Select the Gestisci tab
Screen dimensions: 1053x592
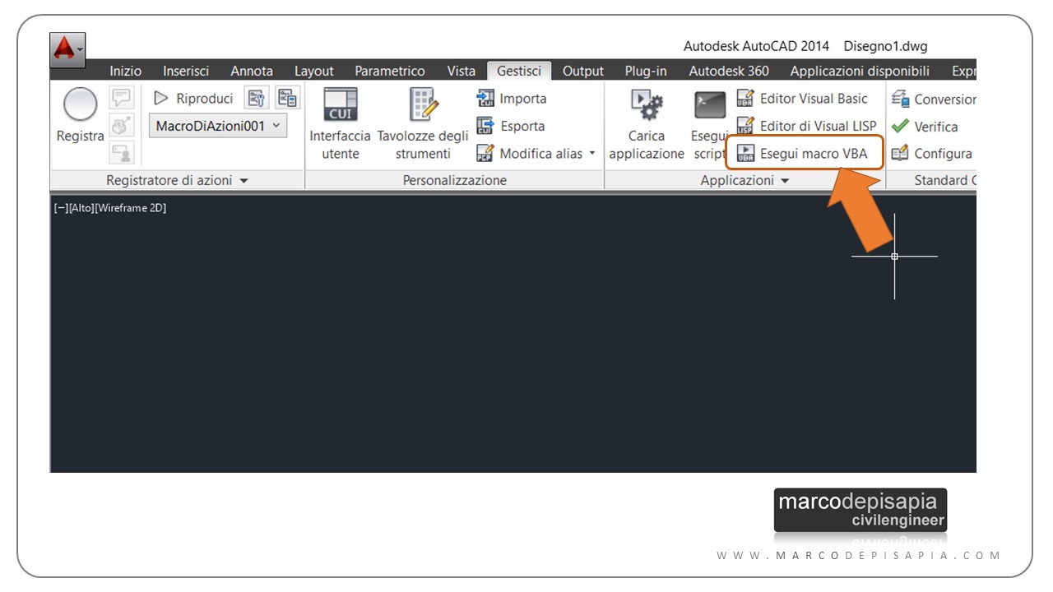coord(519,71)
